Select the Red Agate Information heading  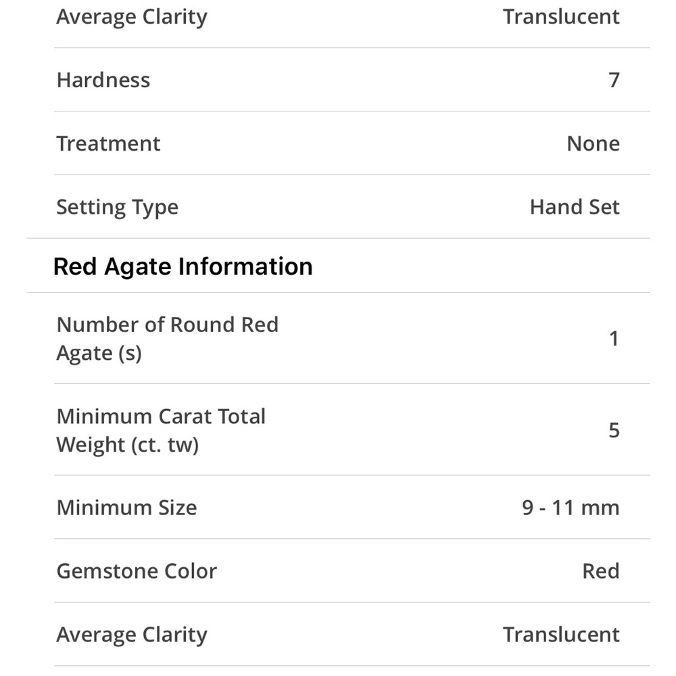click(183, 266)
